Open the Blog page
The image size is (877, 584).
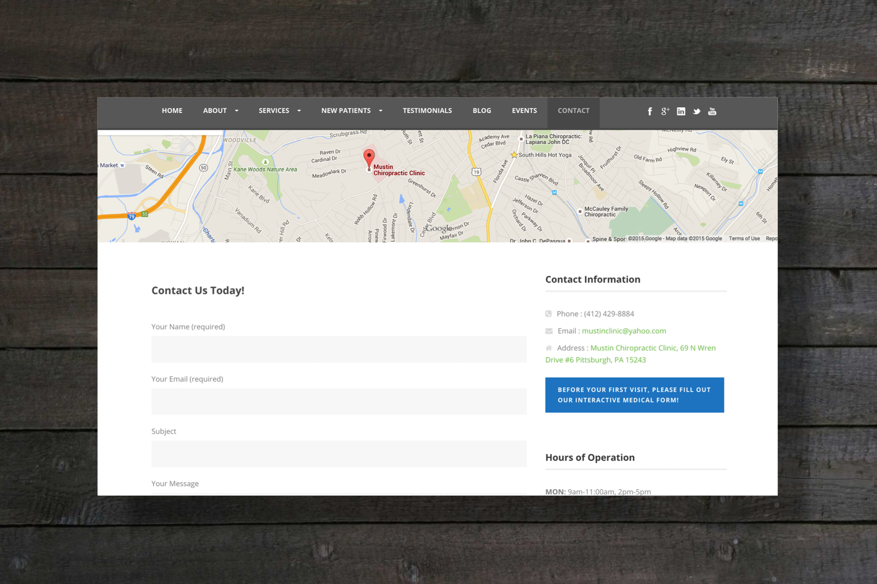(x=482, y=111)
